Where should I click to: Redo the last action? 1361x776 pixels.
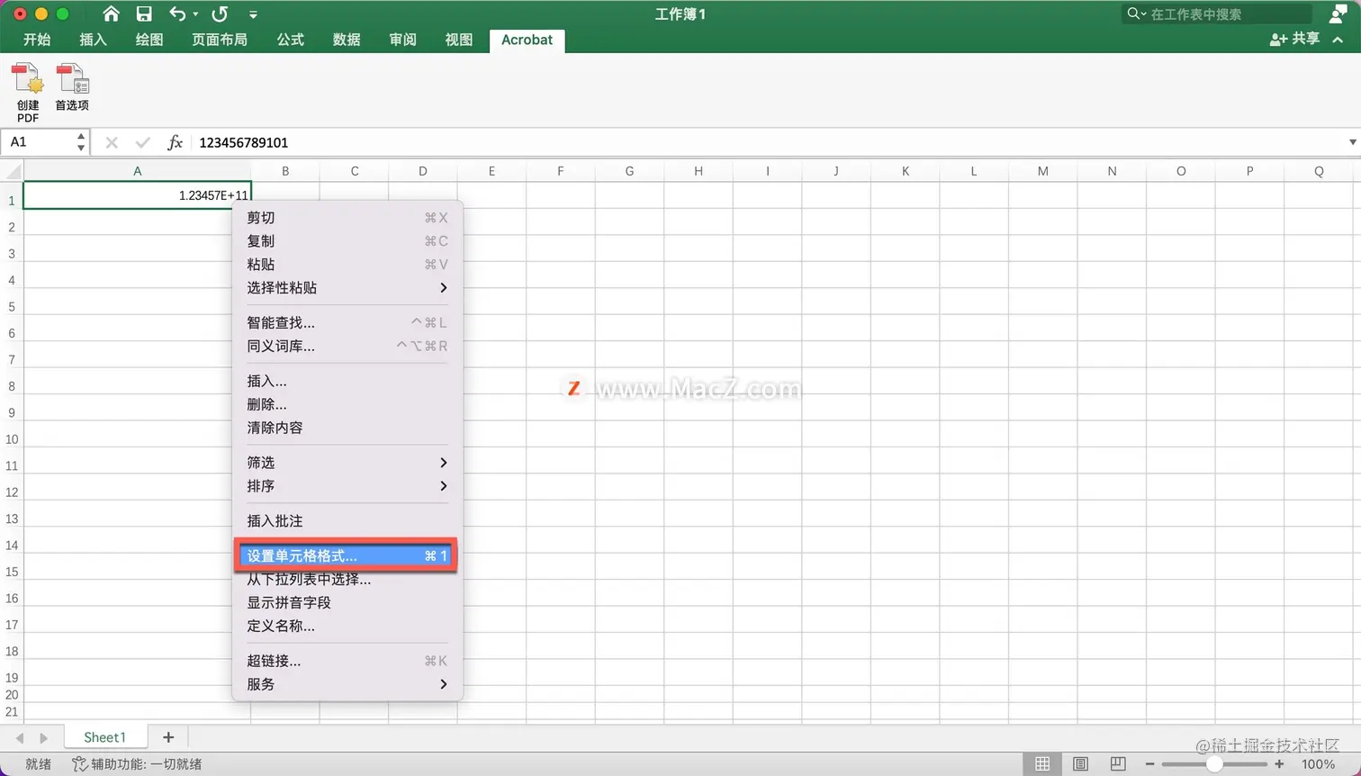pos(220,14)
